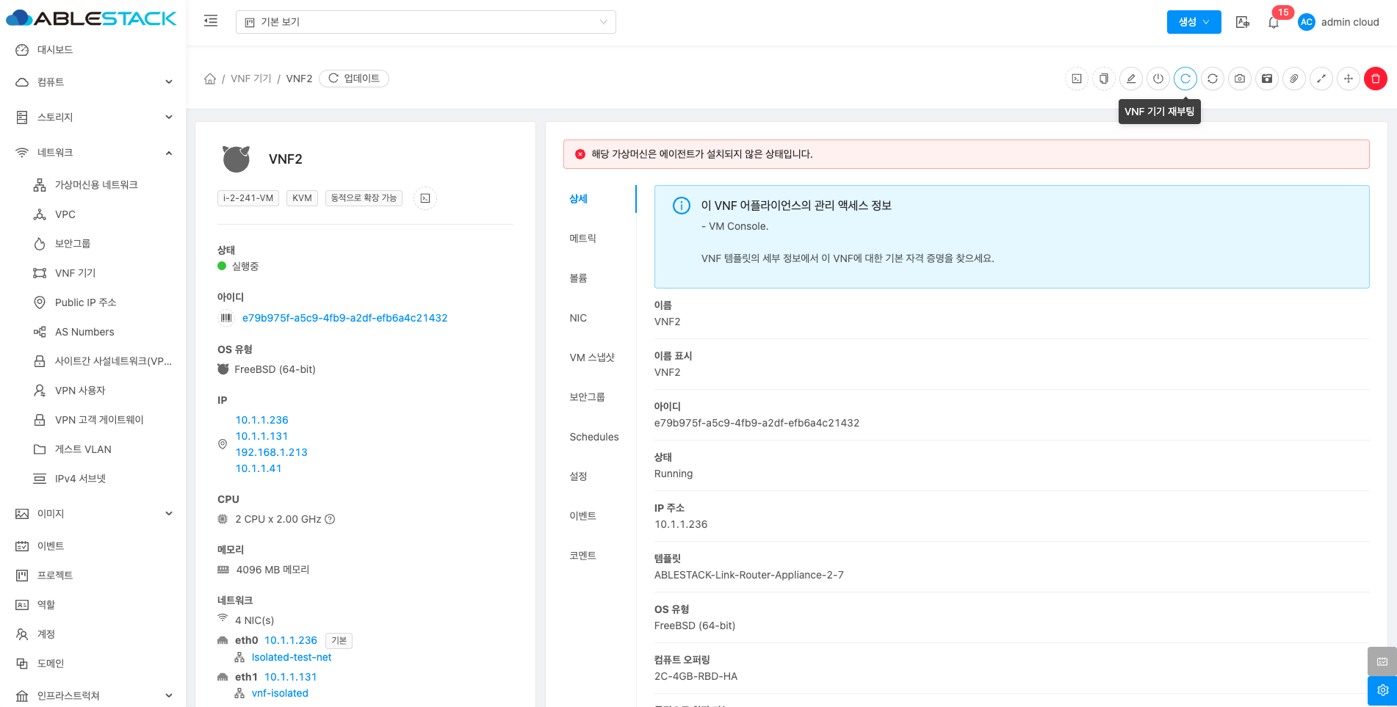Open the 기본 보기 view dropdown
1397x707 pixels.
coord(425,22)
